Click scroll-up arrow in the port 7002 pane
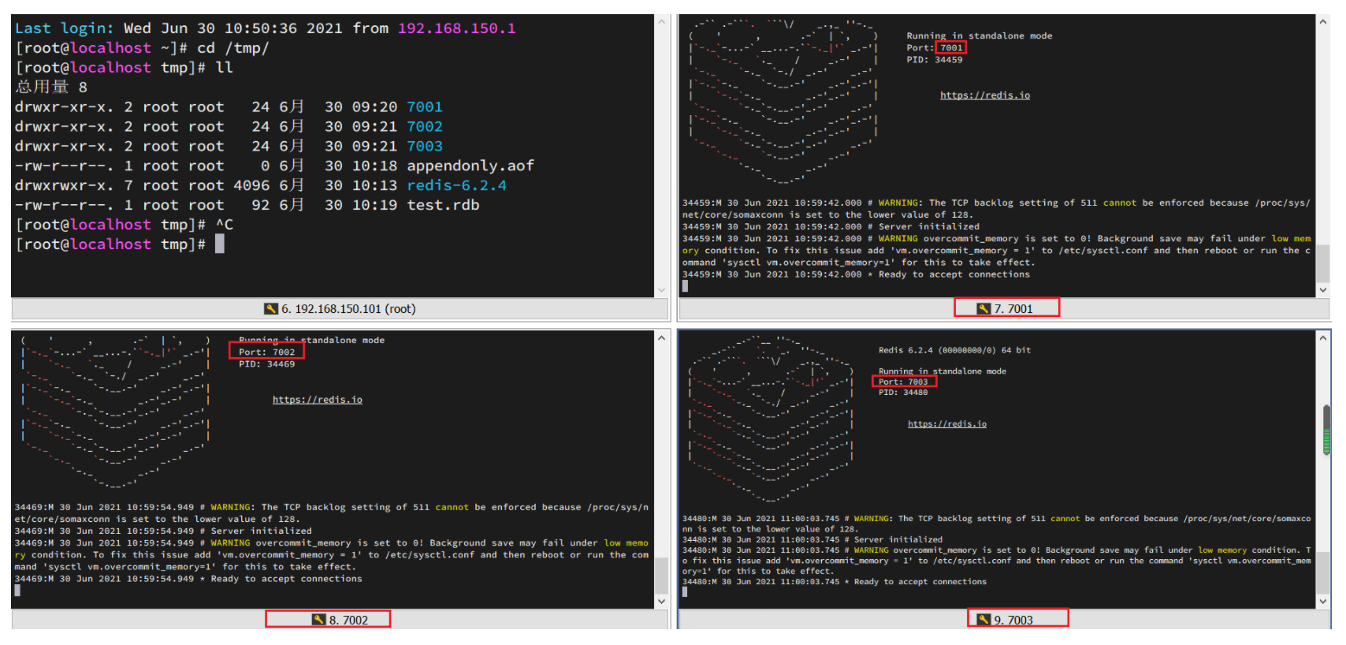The height and width of the screenshot is (645, 1346). (661, 338)
